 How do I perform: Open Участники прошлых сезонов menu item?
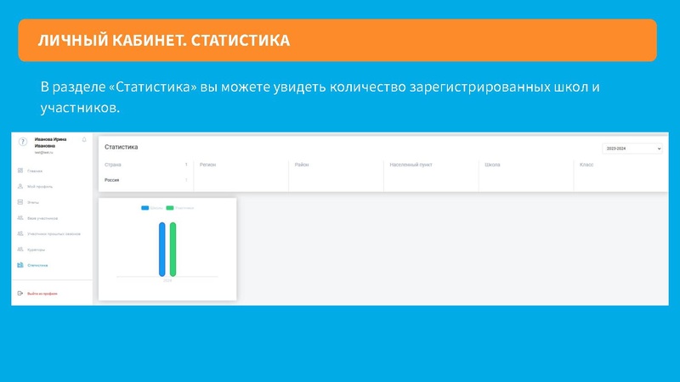coord(54,234)
